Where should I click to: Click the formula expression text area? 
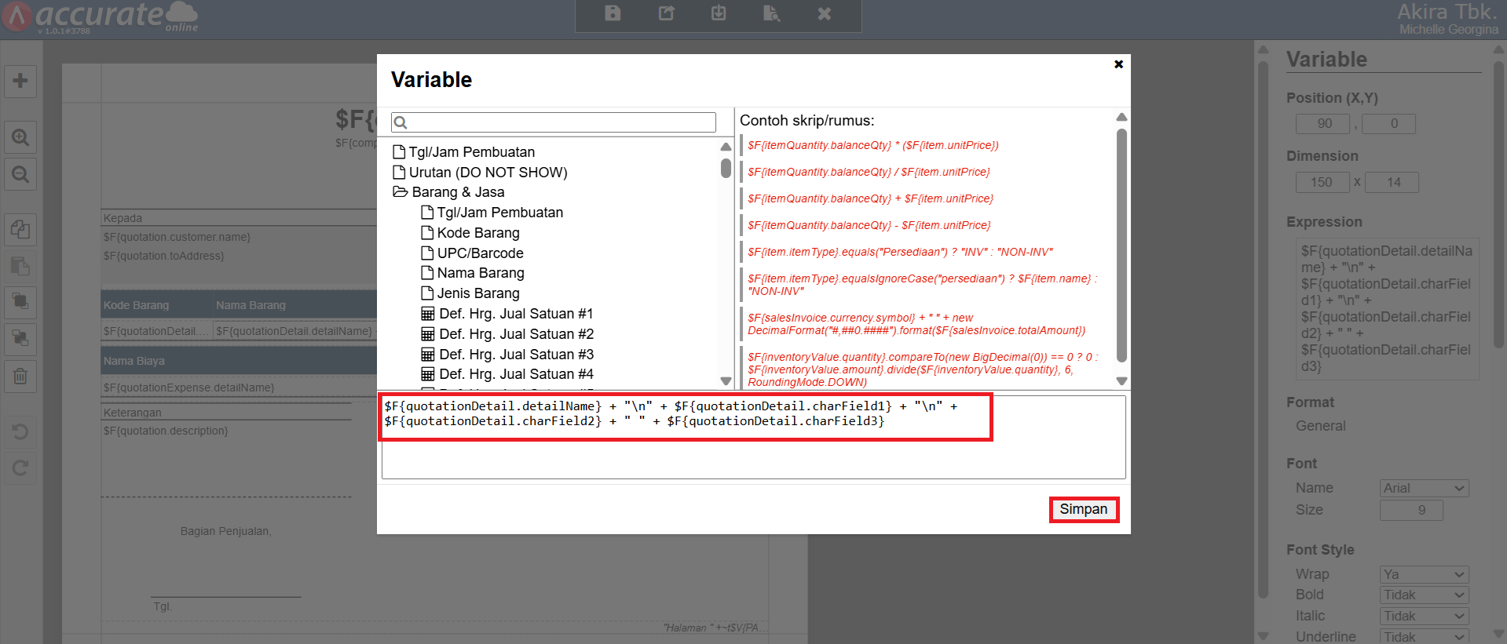pyautogui.click(x=753, y=455)
